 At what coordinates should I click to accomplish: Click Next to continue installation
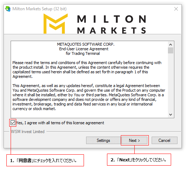(x=134, y=141)
